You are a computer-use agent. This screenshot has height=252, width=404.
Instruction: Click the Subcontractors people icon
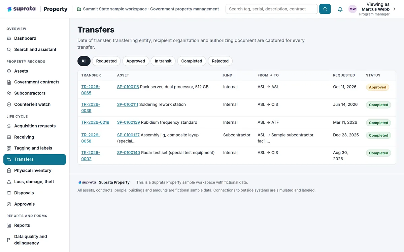pyautogui.click(x=9, y=93)
